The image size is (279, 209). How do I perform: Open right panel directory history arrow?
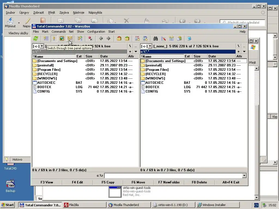tap(244, 52)
